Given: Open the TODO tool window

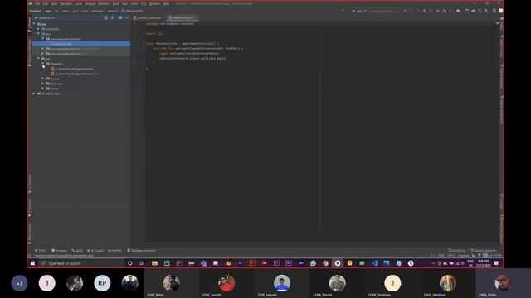Looking at the screenshot, I should pyautogui.click(x=41, y=250).
